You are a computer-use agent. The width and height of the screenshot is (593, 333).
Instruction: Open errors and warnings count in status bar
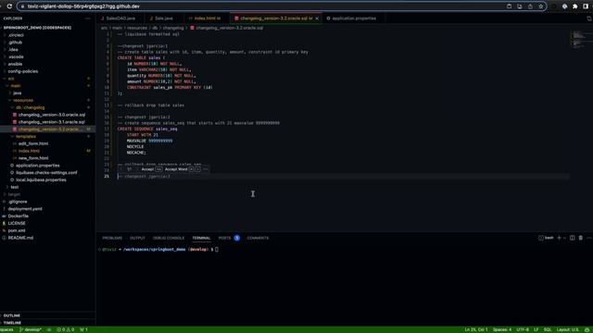pyautogui.click(x=66, y=329)
